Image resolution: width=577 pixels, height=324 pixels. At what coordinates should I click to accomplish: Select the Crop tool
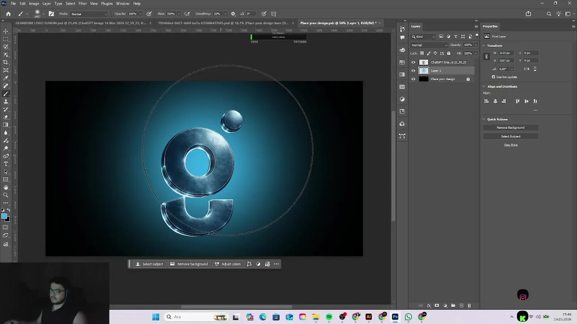coord(6,62)
